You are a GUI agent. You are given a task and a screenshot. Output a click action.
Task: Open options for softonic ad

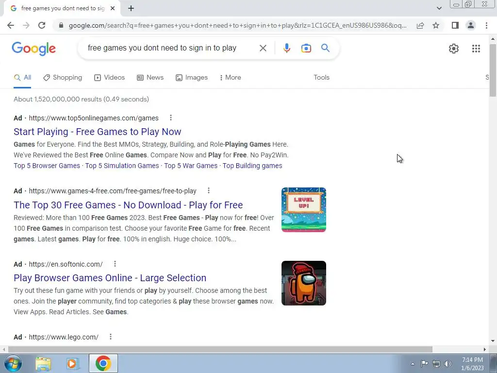[x=115, y=264]
